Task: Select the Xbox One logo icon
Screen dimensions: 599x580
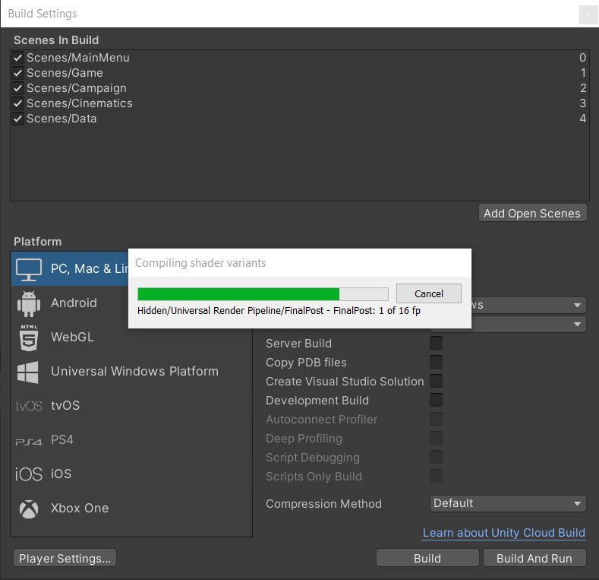Action: coord(29,509)
